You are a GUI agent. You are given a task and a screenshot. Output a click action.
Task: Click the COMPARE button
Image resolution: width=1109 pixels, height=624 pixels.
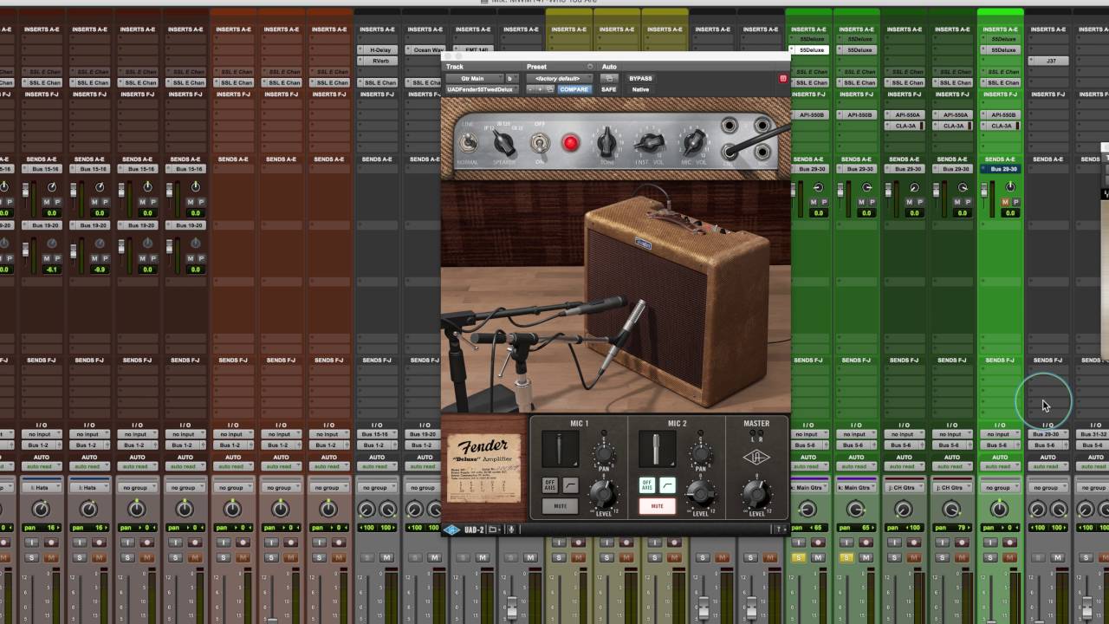coord(574,89)
